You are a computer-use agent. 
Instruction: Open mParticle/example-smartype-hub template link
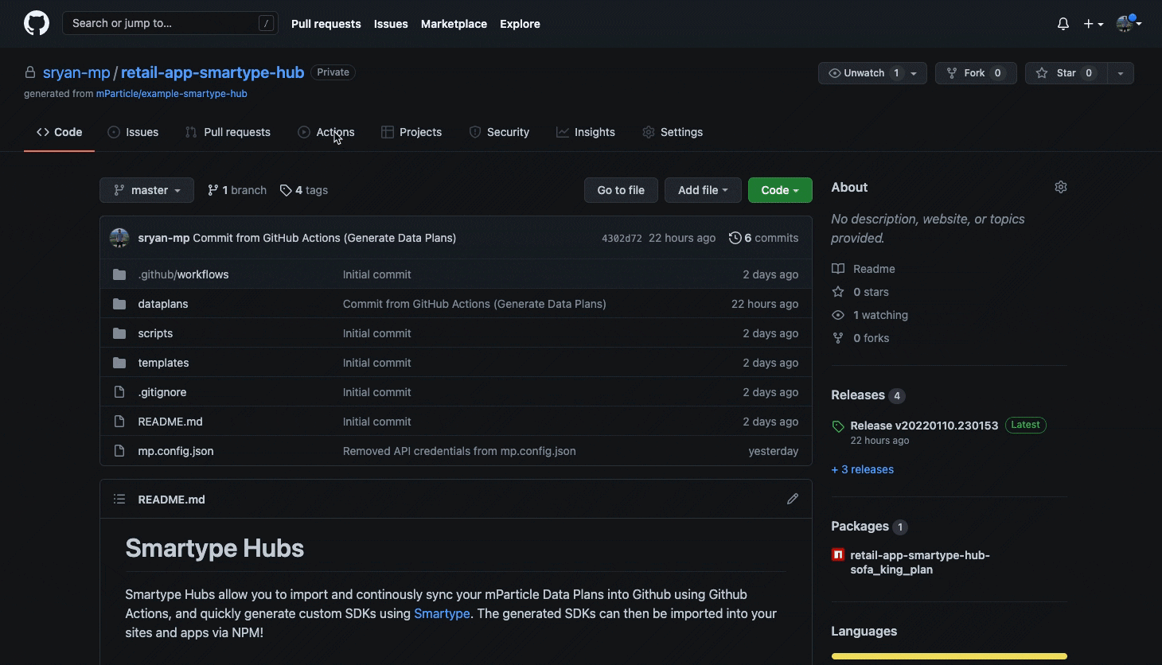pos(171,94)
